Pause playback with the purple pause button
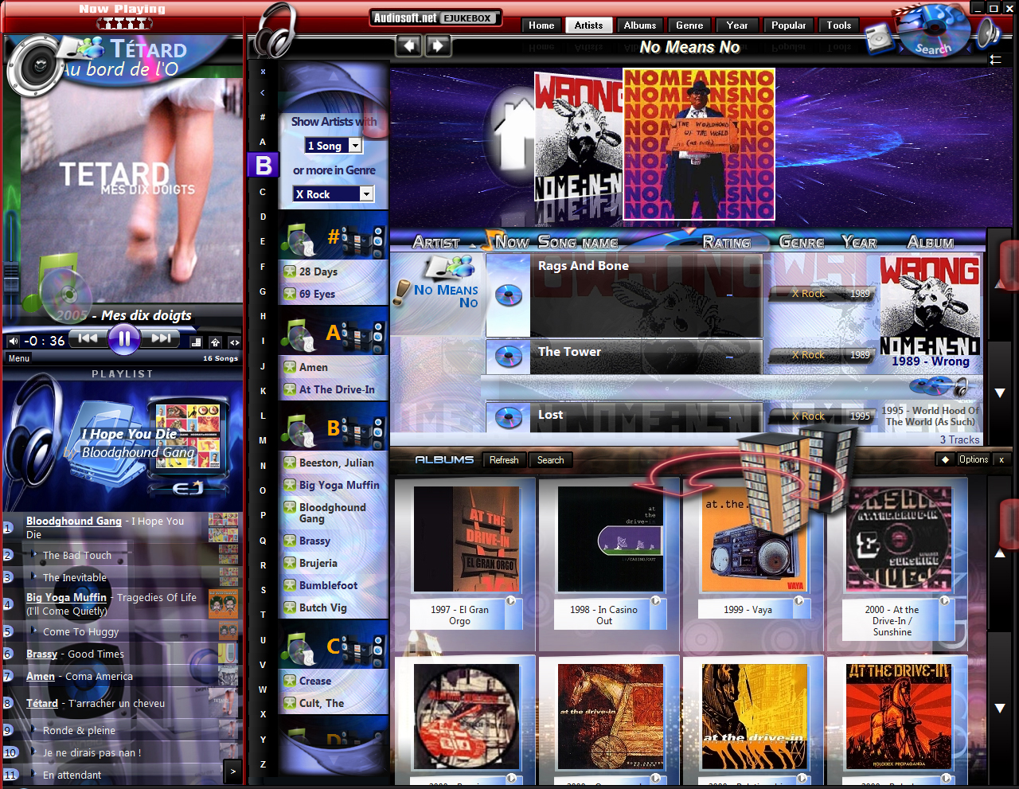The height and width of the screenshot is (789, 1019). point(123,339)
